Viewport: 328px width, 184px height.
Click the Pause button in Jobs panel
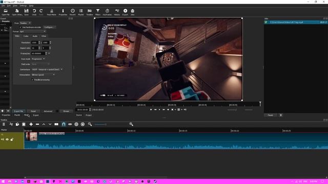click(270, 115)
